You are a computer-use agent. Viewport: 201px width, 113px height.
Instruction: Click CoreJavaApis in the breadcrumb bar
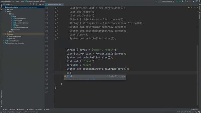[x=6, y=1]
